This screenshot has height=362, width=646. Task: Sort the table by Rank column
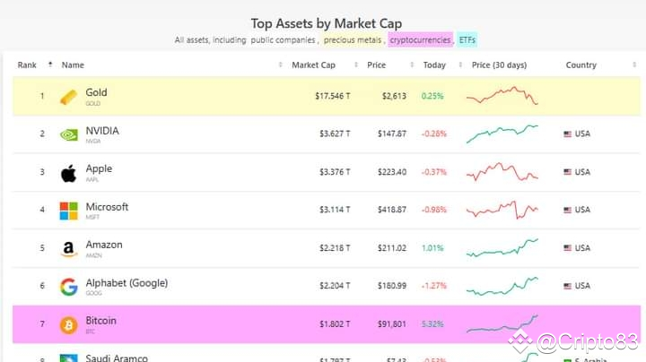[x=28, y=65]
